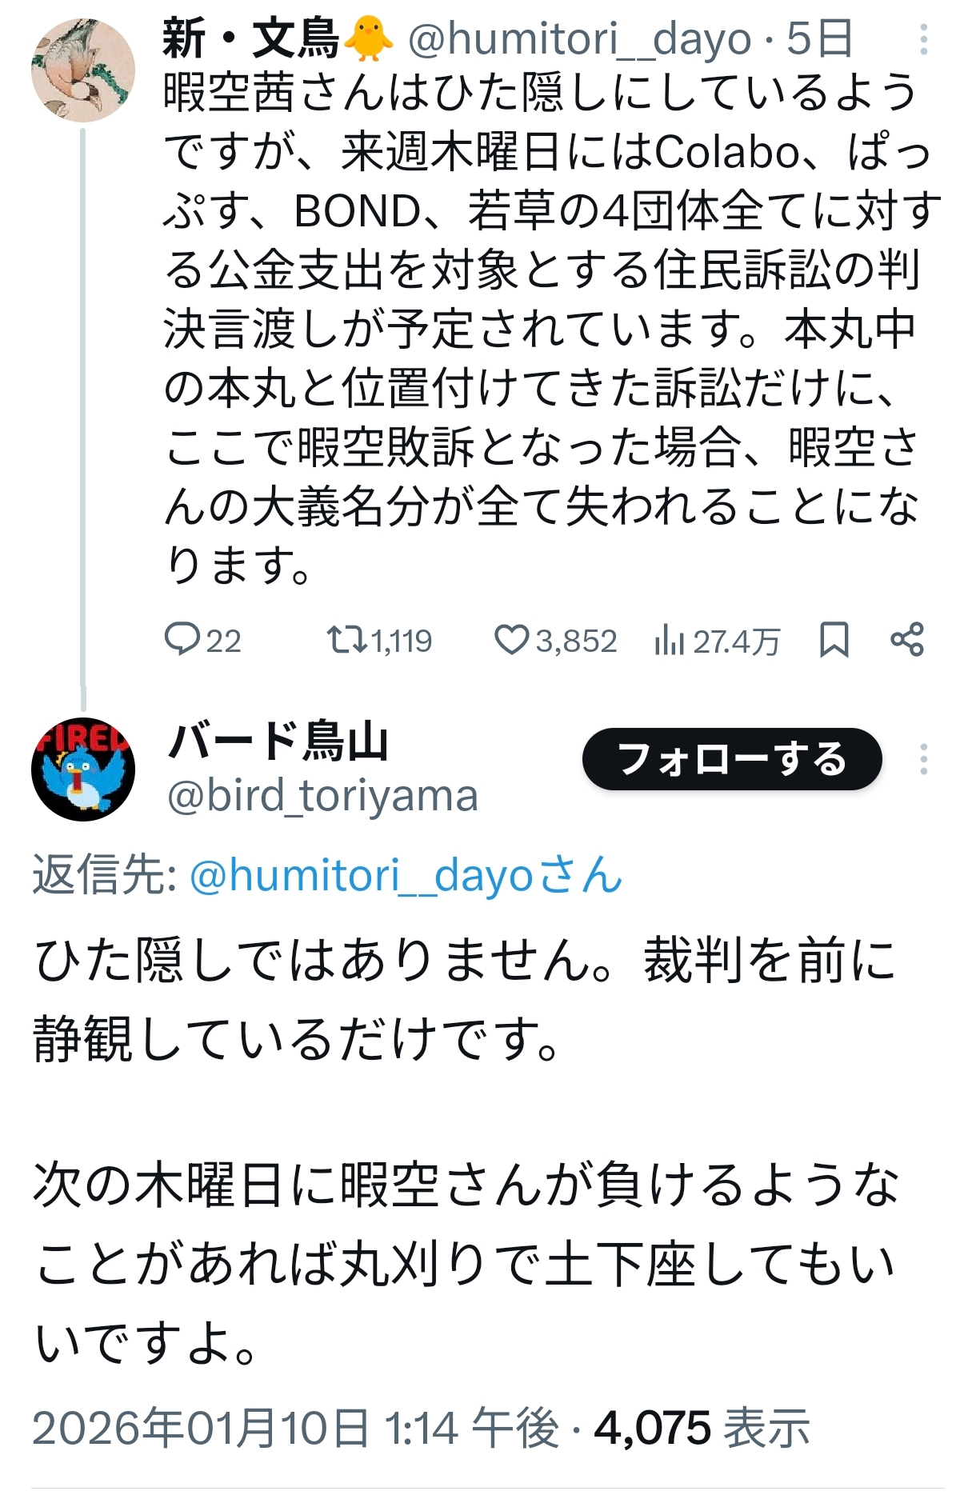976x1495 pixels.
Task: Open the 4,075 表示 view count
Action: 702,1428
